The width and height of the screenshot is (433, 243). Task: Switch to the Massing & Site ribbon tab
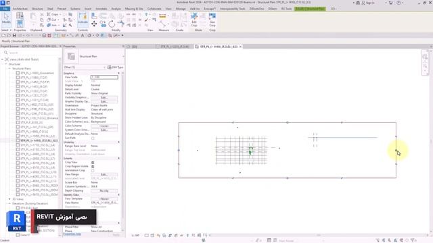[134, 9]
